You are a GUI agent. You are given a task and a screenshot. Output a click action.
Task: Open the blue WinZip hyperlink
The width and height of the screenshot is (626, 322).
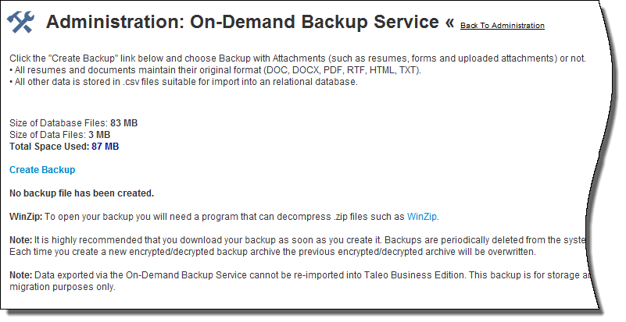coord(423,216)
